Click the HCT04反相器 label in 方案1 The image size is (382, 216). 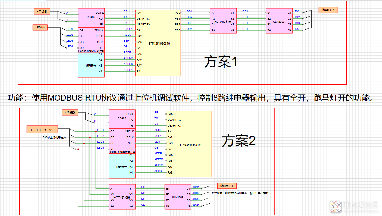point(223,22)
